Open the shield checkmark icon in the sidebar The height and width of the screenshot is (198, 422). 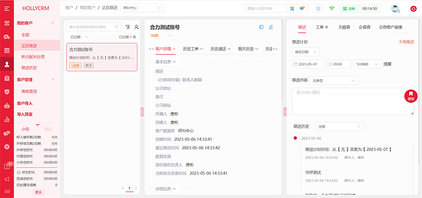(x=7, y=92)
